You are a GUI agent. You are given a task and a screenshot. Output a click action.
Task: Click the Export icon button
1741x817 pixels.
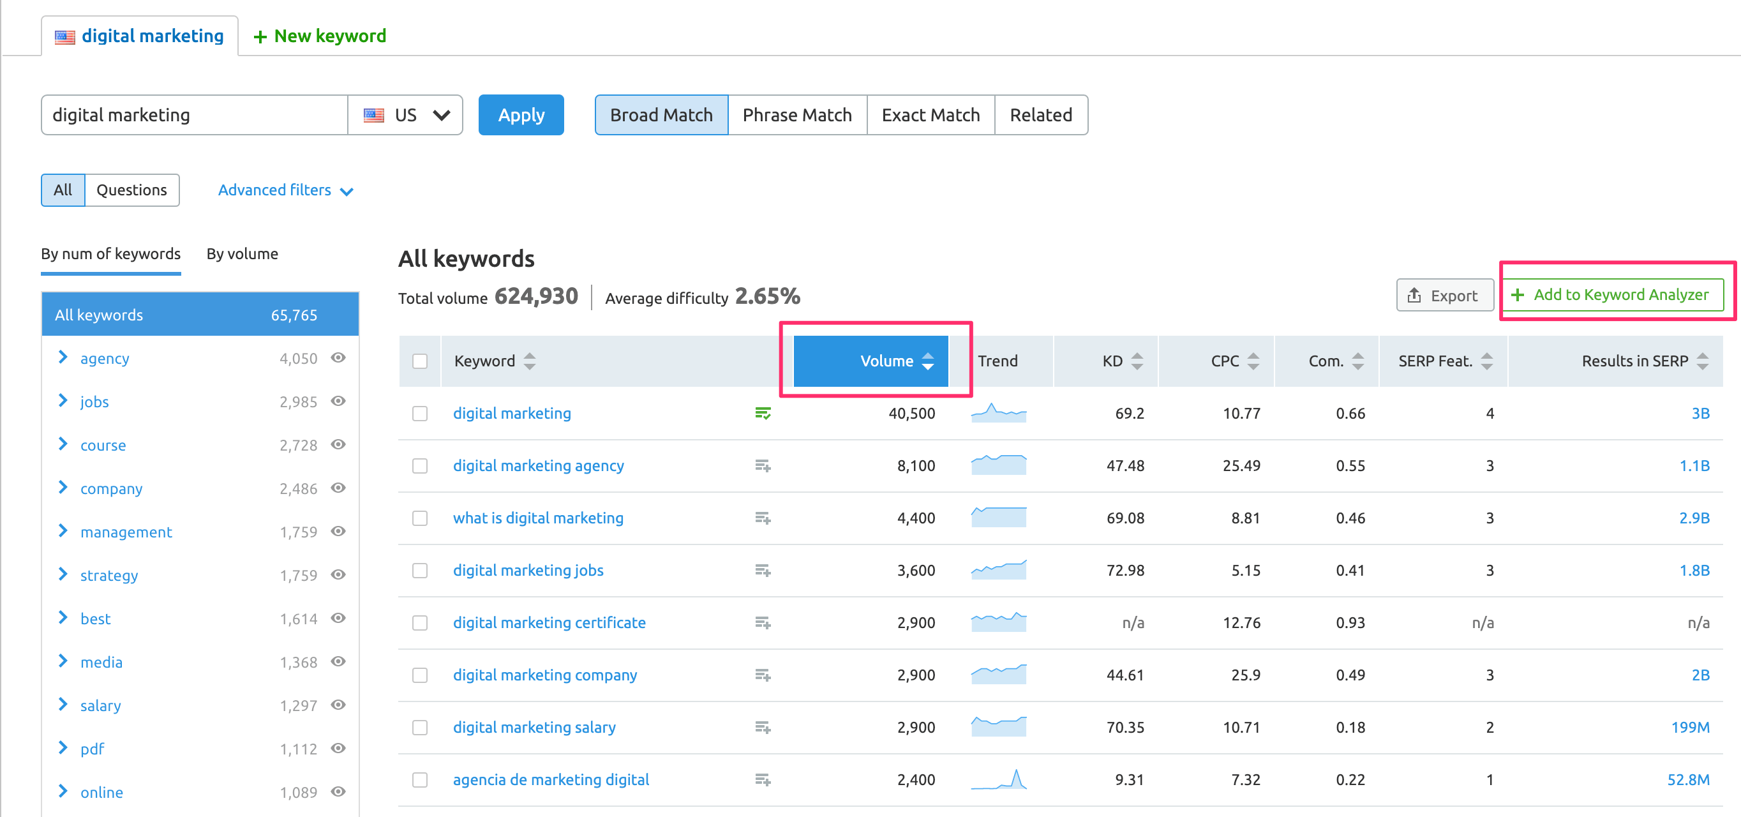point(1444,296)
